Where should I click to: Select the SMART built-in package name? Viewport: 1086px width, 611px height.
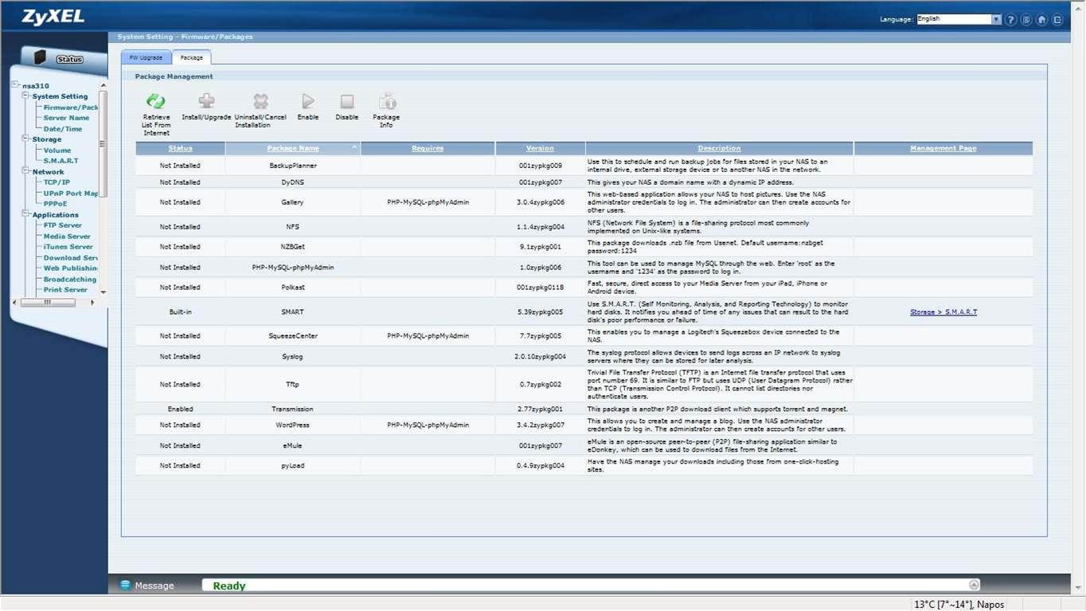click(292, 312)
